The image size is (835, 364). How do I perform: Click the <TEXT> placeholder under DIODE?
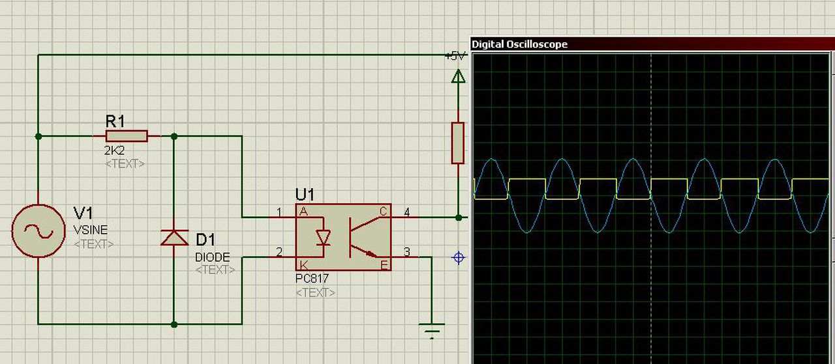[215, 269]
